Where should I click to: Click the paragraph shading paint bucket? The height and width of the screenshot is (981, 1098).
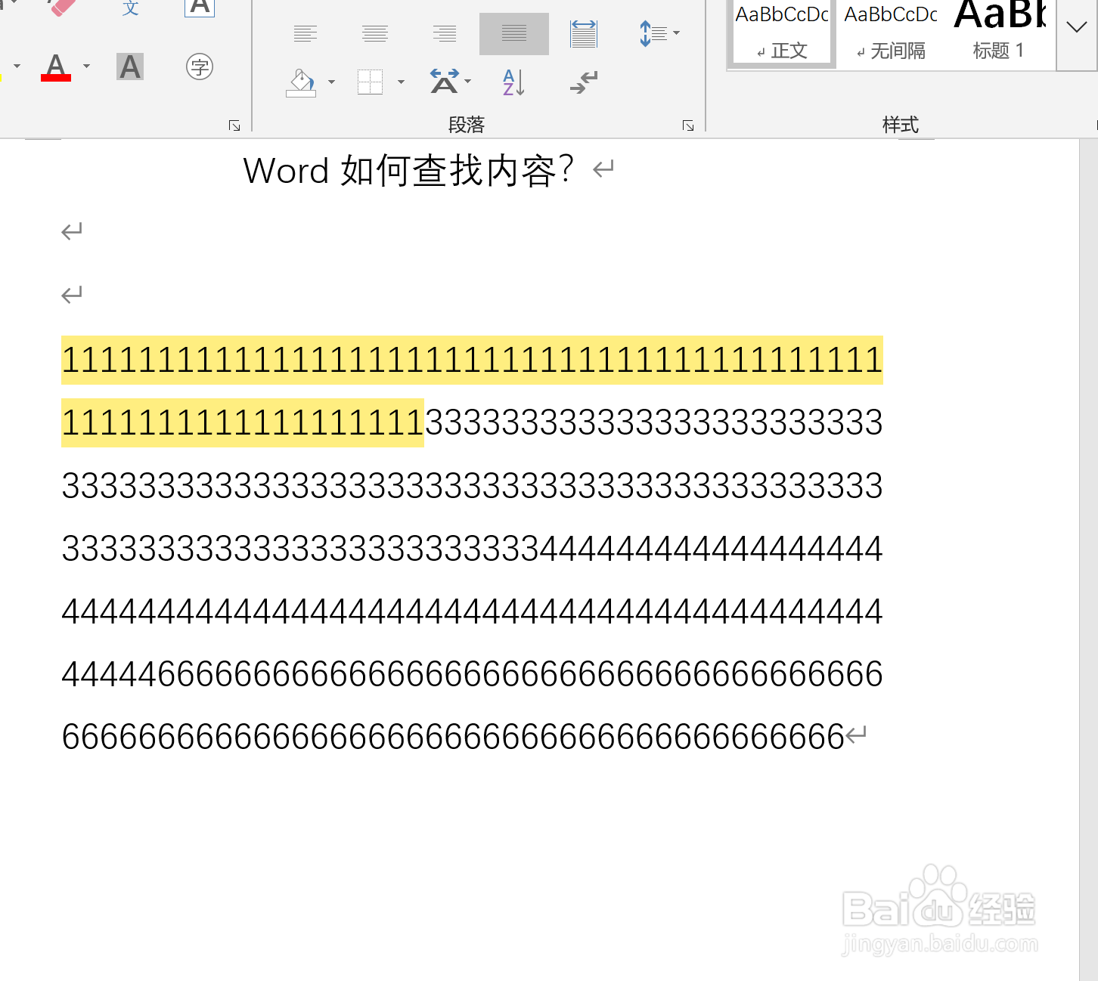[x=301, y=82]
